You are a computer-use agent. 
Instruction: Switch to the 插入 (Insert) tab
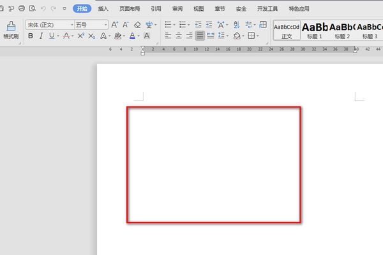point(103,8)
